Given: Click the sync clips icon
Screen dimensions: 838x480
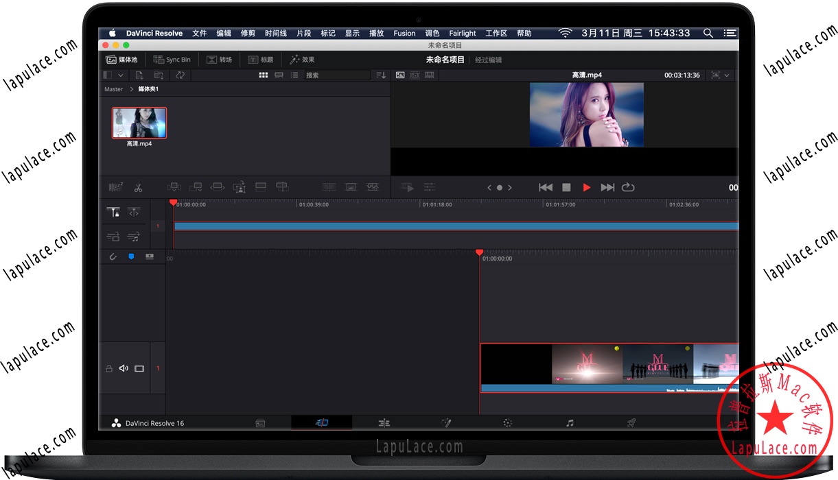Looking at the screenshot, I should tap(180, 75).
